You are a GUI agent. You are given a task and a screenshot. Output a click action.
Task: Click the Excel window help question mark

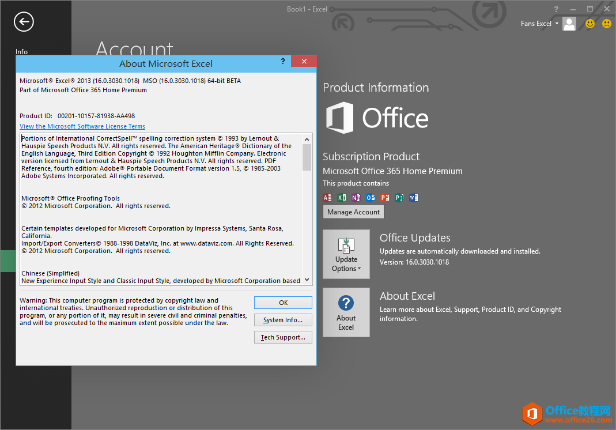pyautogui.click(x=556, y=9)
